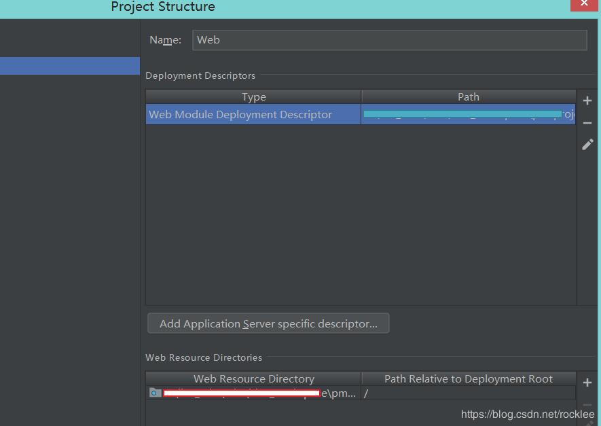Click the Type column header
Screen dimensions: 601x426
pos(253,96)
